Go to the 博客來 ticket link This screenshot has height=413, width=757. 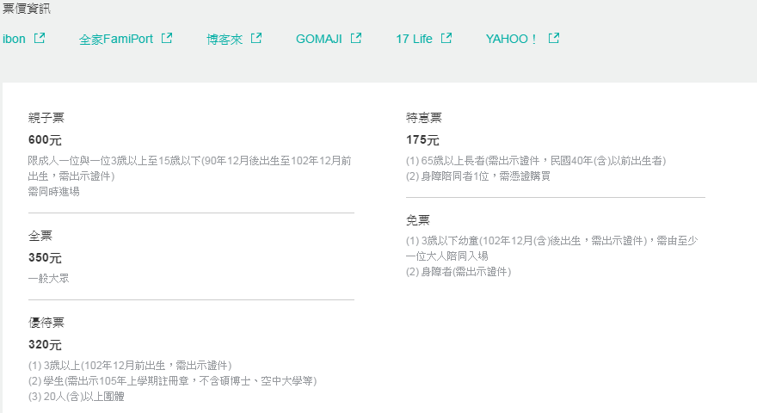coord(225,39)
